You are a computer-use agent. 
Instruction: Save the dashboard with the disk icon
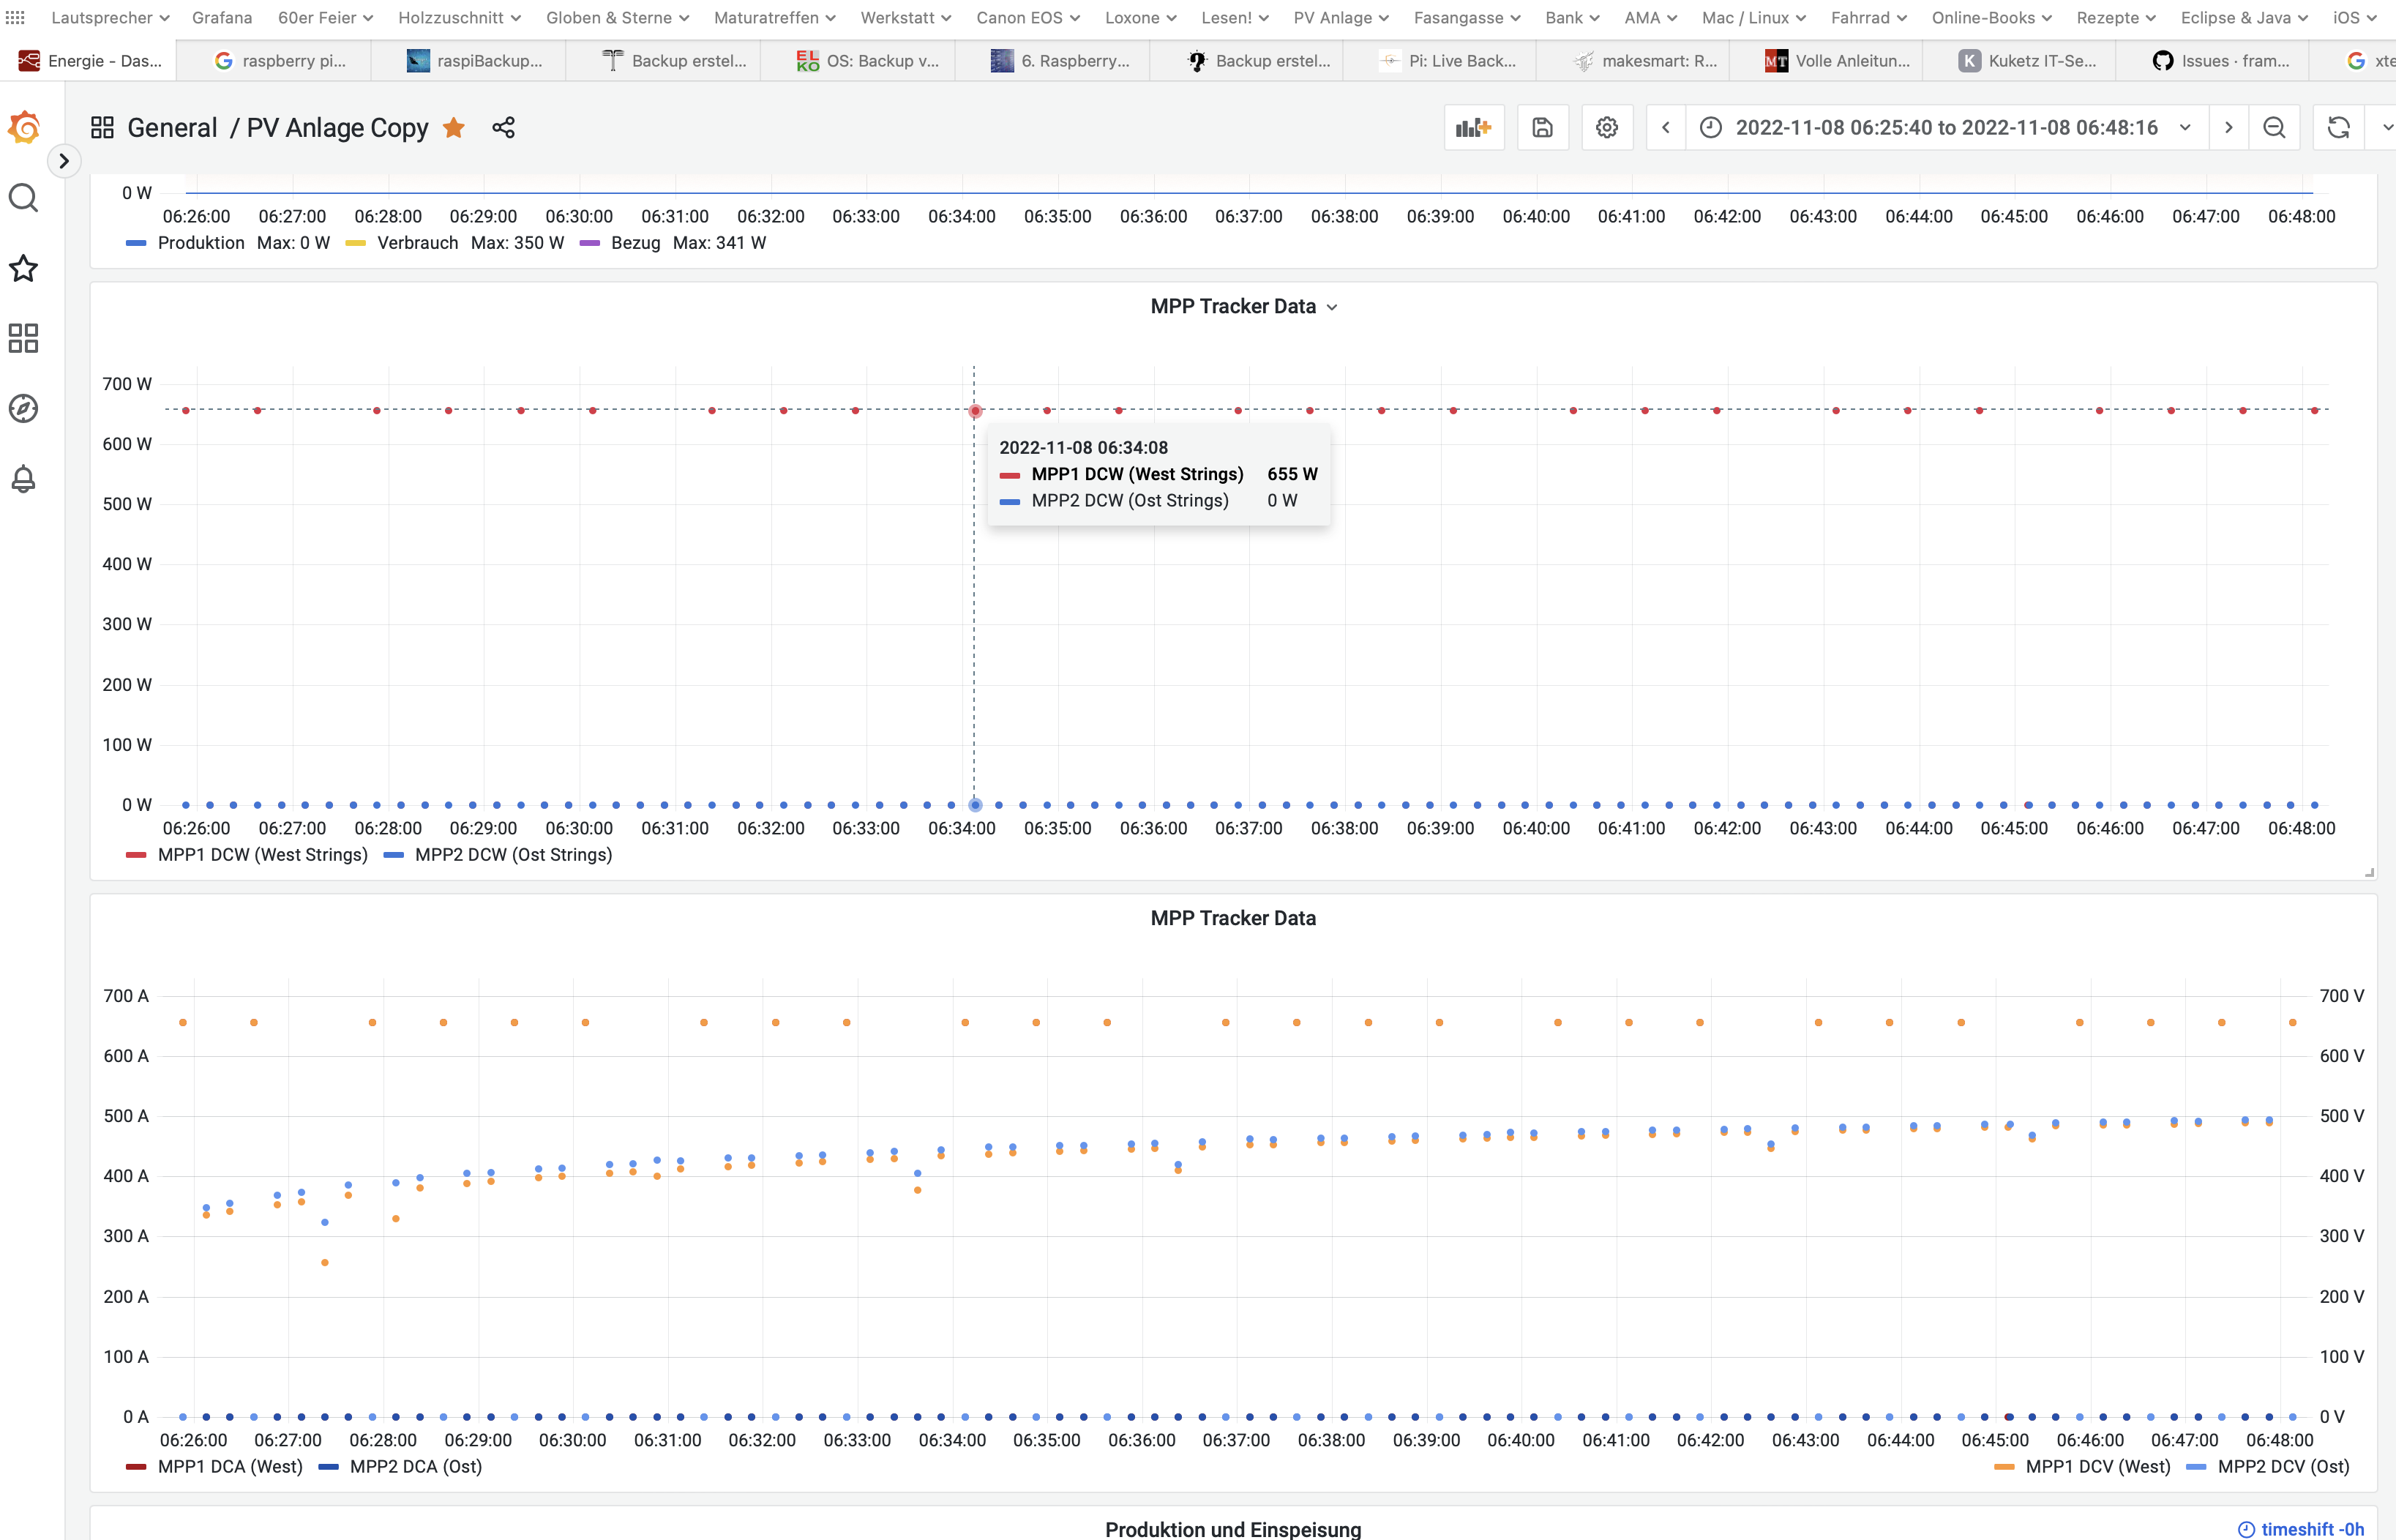(x=1543, y=128)
